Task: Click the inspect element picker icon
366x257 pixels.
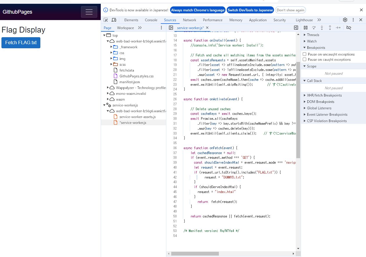Action: tap(106, 20)
